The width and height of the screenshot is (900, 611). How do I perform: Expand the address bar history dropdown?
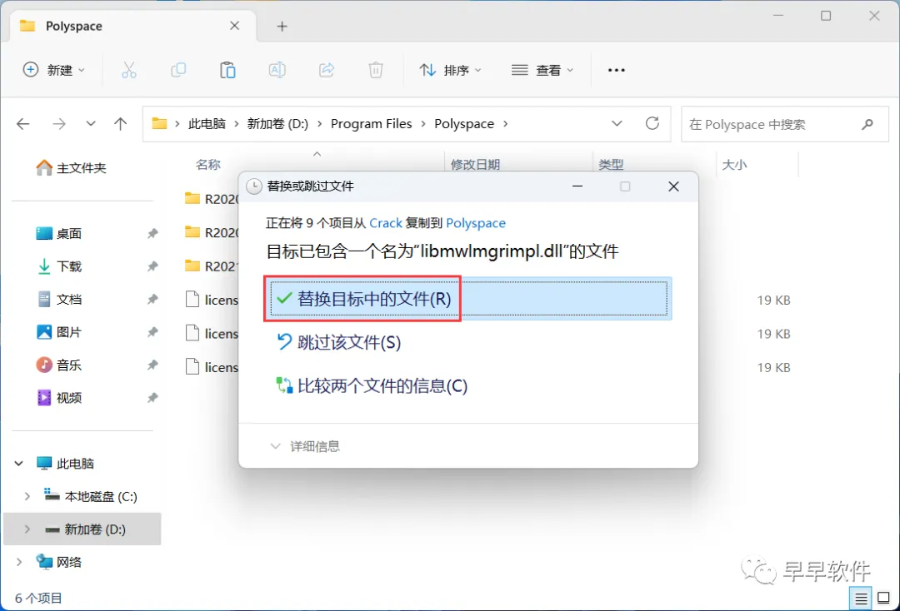click(x=617, y=124)
